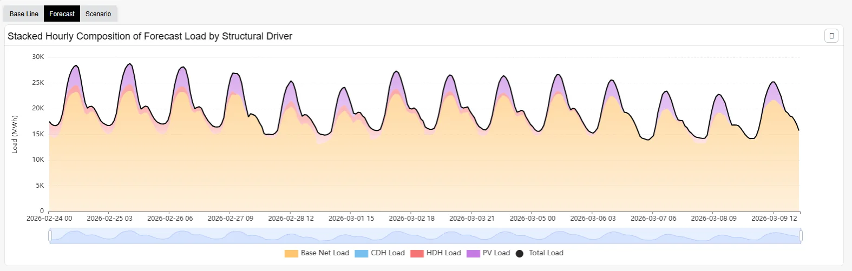Image resolution: width=852 pixels, height=271 pixels.
Task: Click the x-axis label 2026-02-25 03
Action: click(x=109, y=219)
